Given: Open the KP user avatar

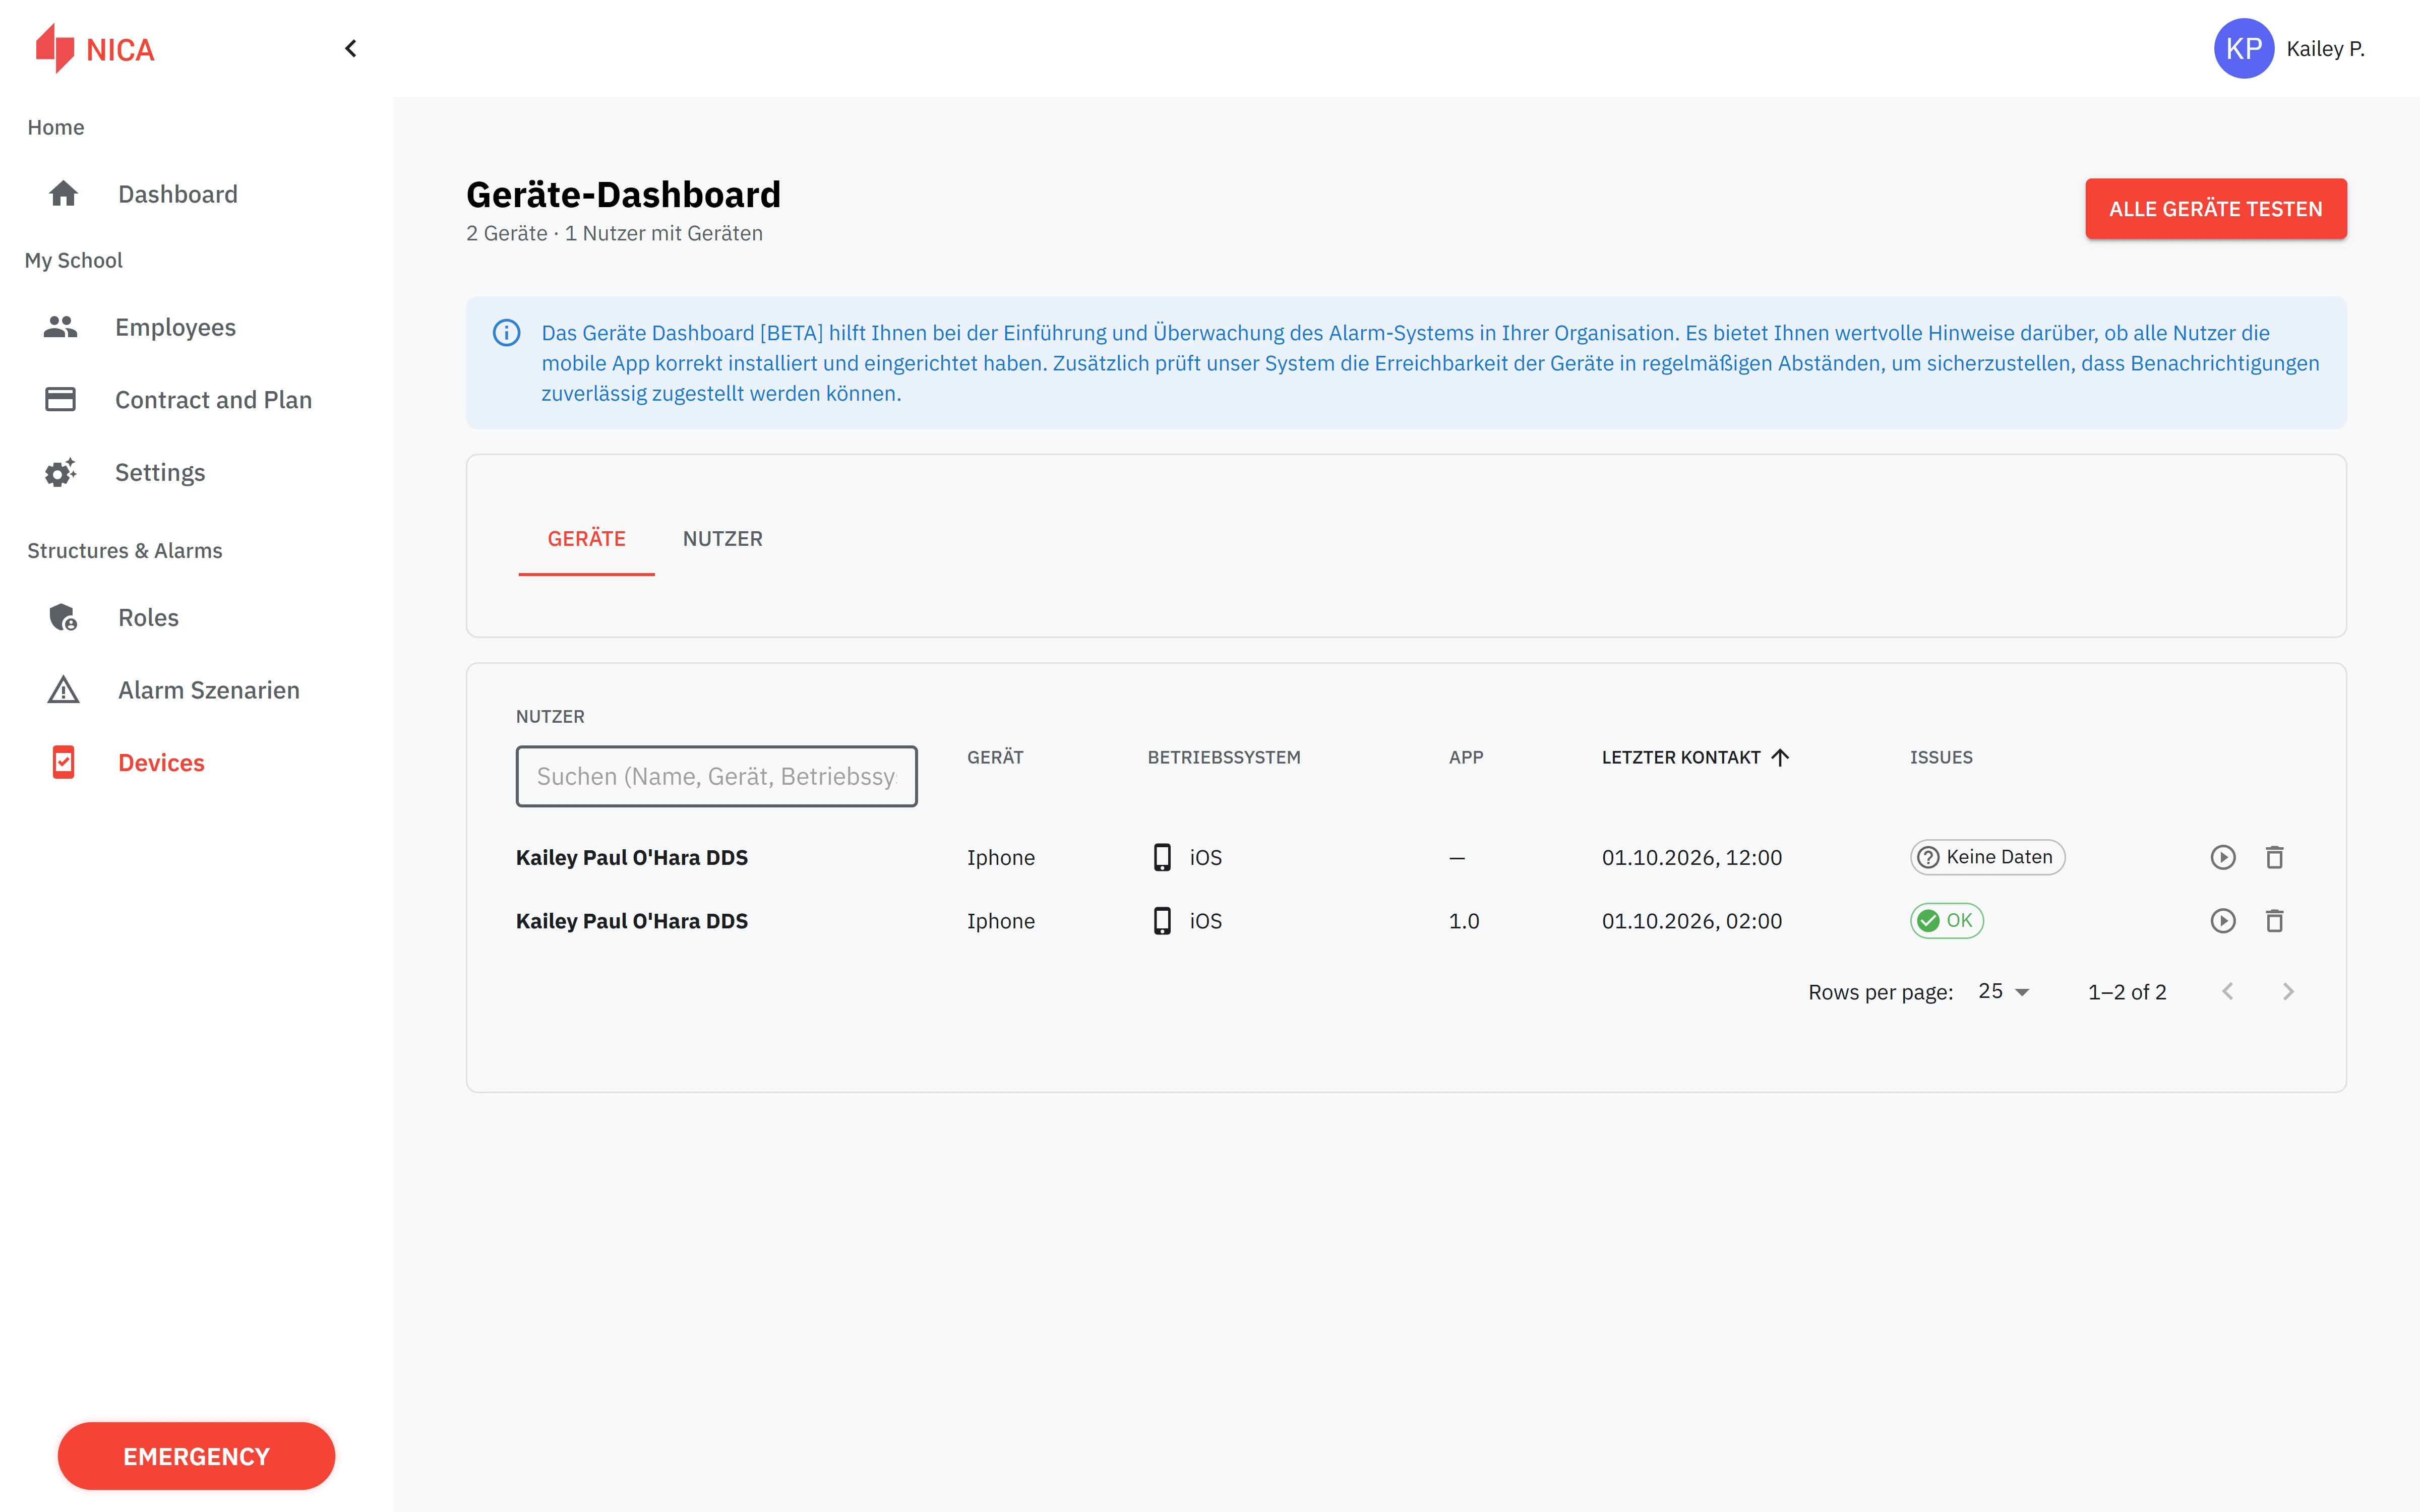Looking at the screenshot, I should (2243, 48).
